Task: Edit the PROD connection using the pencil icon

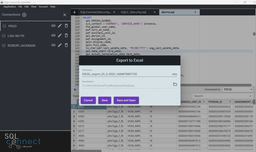Action: pos(60,26)
